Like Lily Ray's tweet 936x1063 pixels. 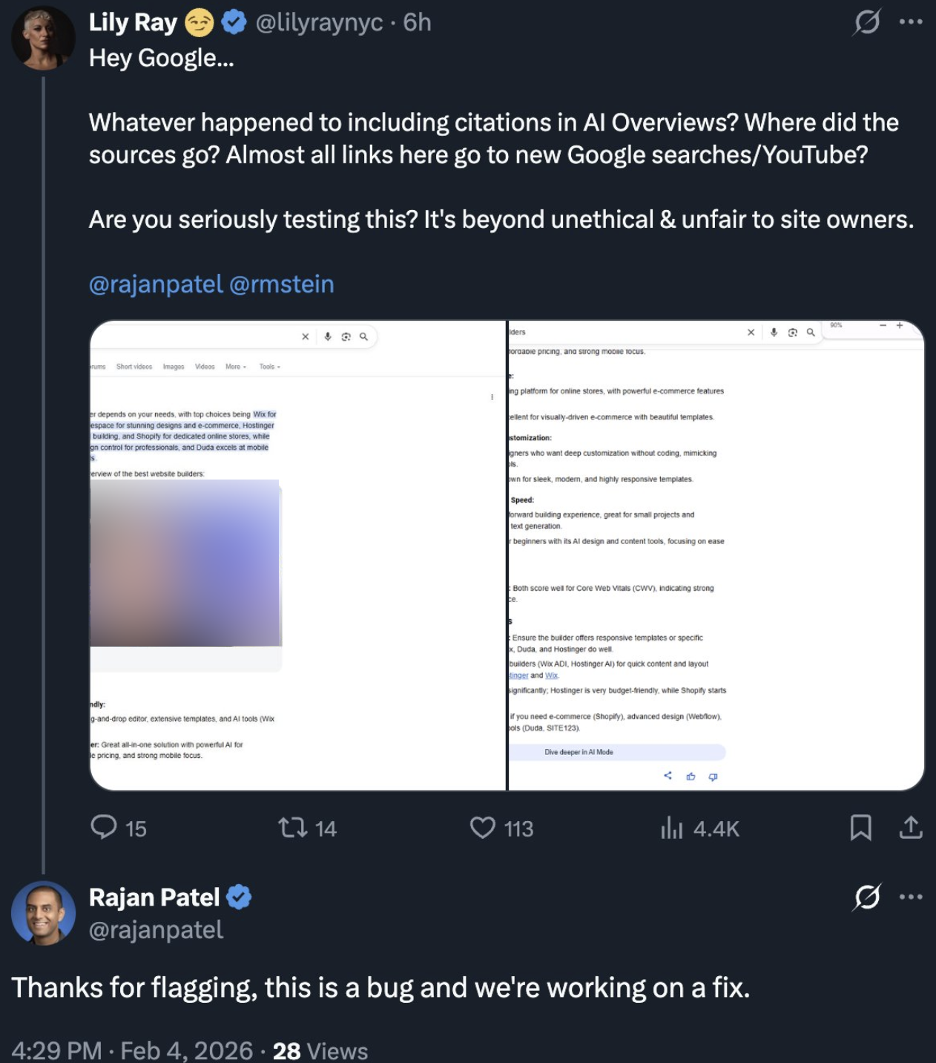482,828
